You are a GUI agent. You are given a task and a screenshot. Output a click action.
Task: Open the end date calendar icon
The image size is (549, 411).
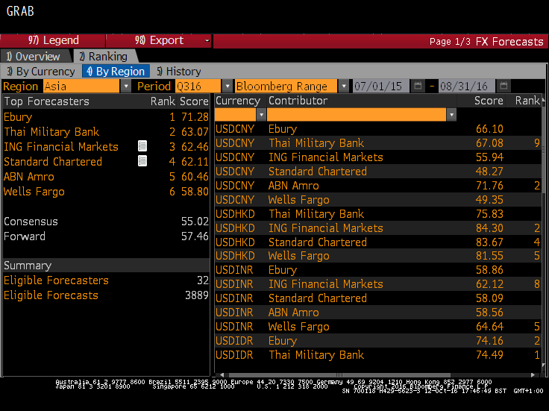tap(503, 86)
